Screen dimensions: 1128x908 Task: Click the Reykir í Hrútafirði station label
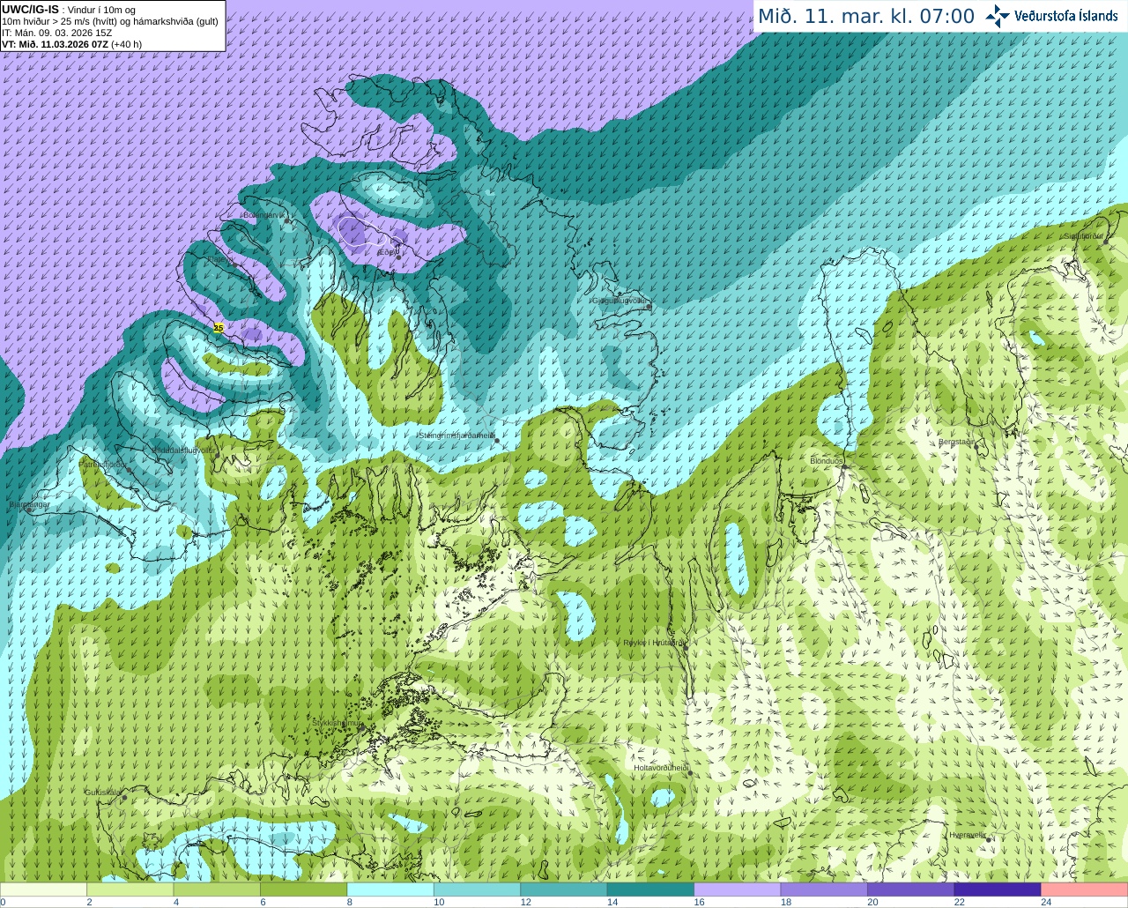coord(654,643)
